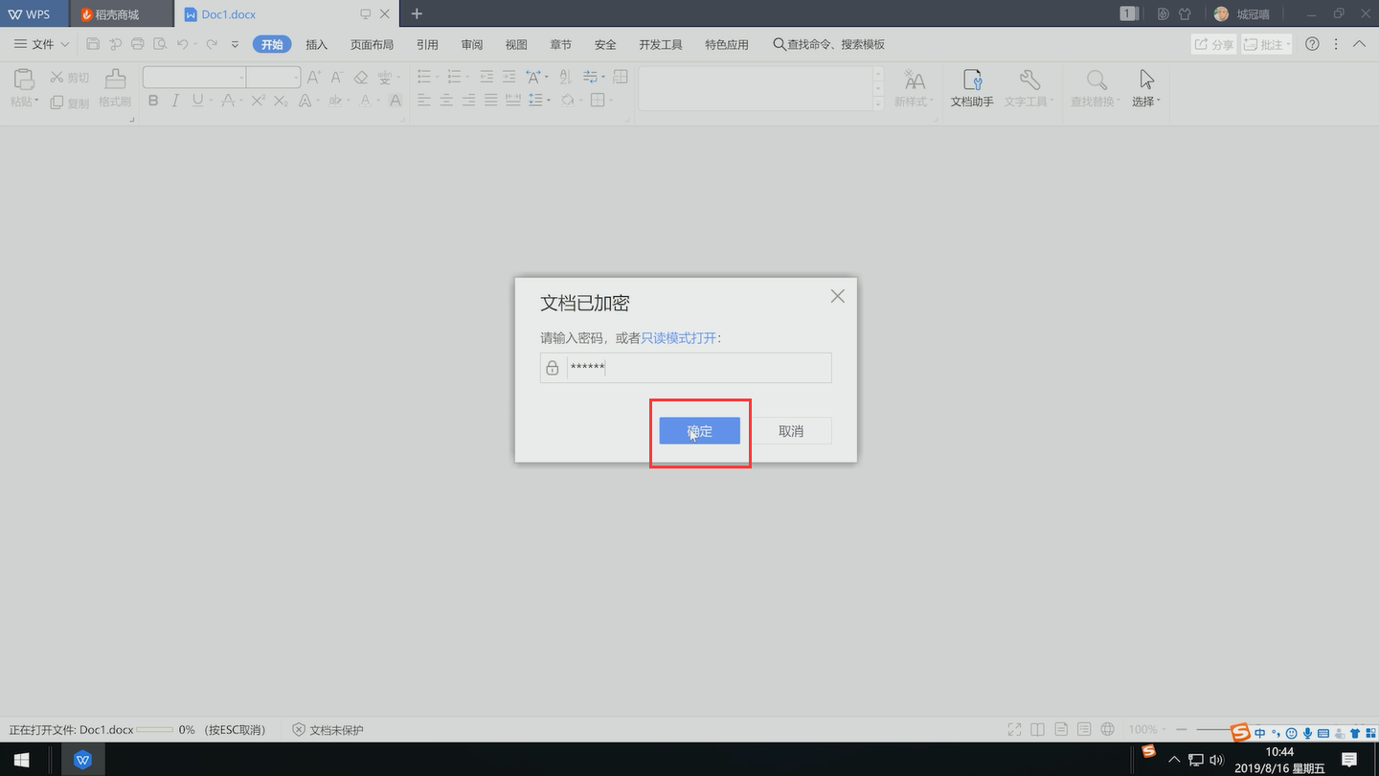Viewport: 1379px width, 776px height.
Task: Click the bullet list icon
Action: [x=424, y=78]
